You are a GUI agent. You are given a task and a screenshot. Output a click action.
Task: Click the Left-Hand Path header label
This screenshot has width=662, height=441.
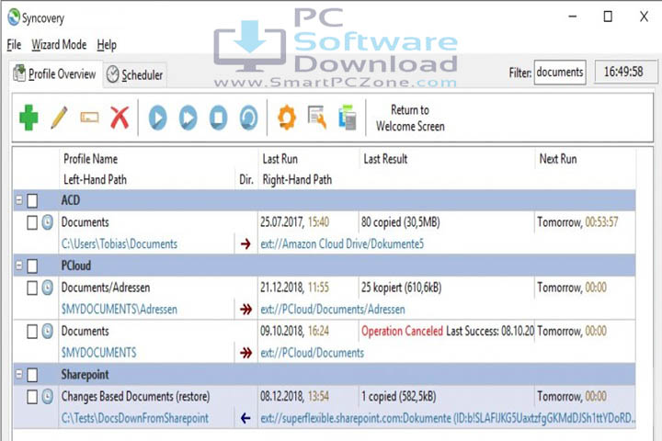[x=95, y=180]
